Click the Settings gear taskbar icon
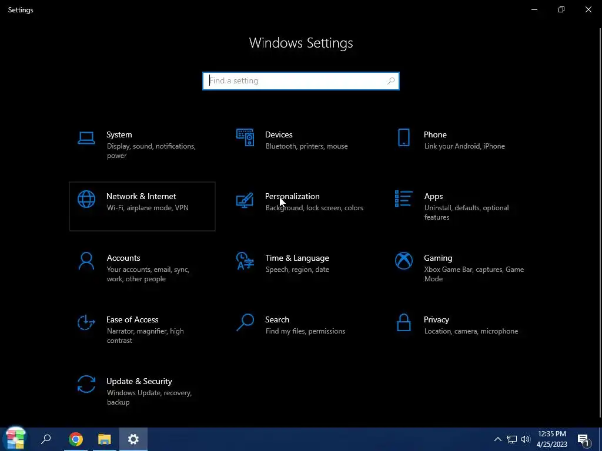Viewport: 602px width, 451px height. point(133,439)
